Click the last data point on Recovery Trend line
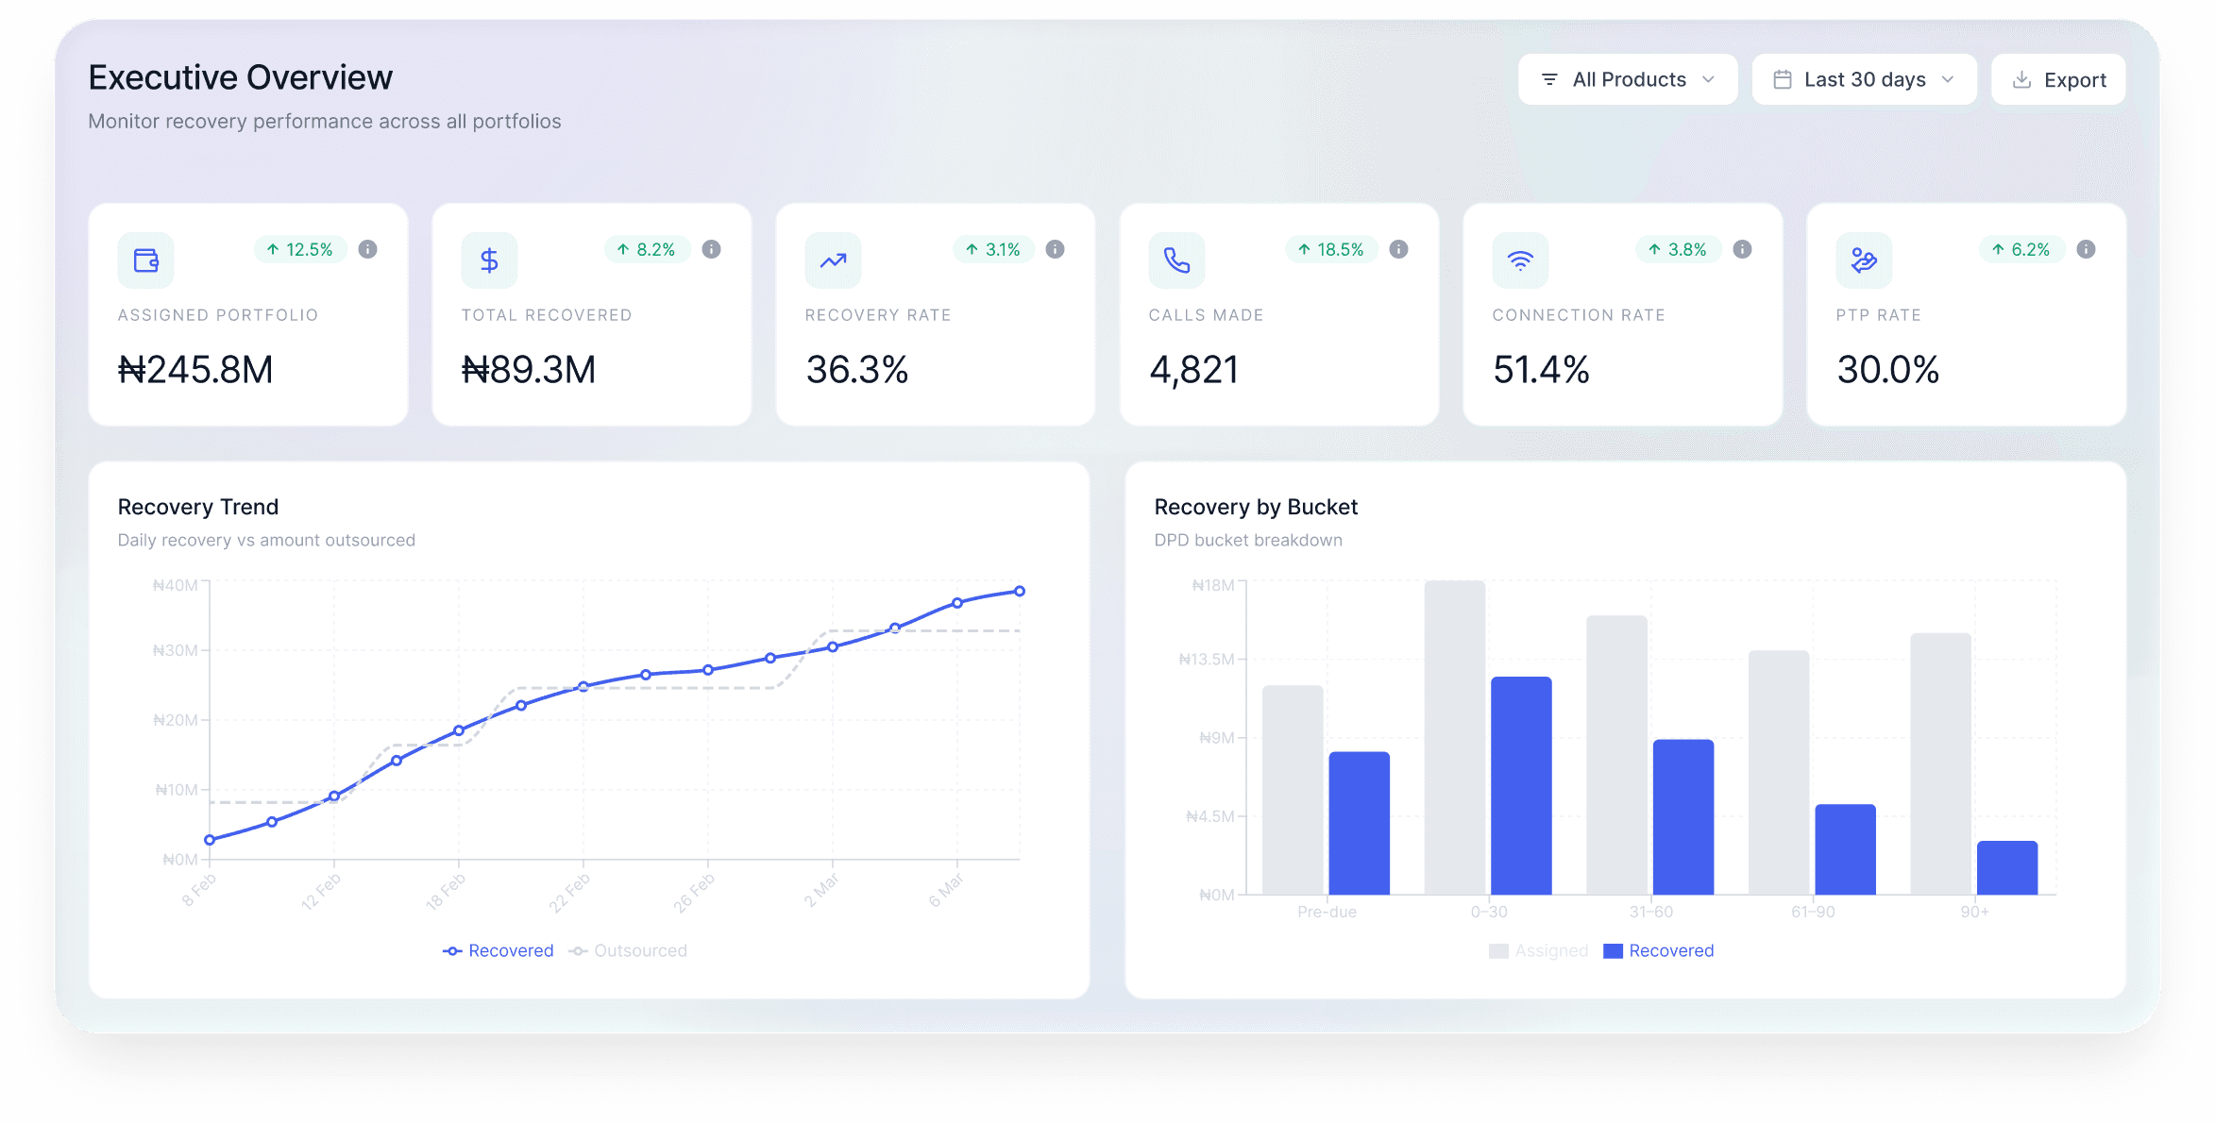This screenshot has width=2215, height=1123. (x=1020, y=592)
